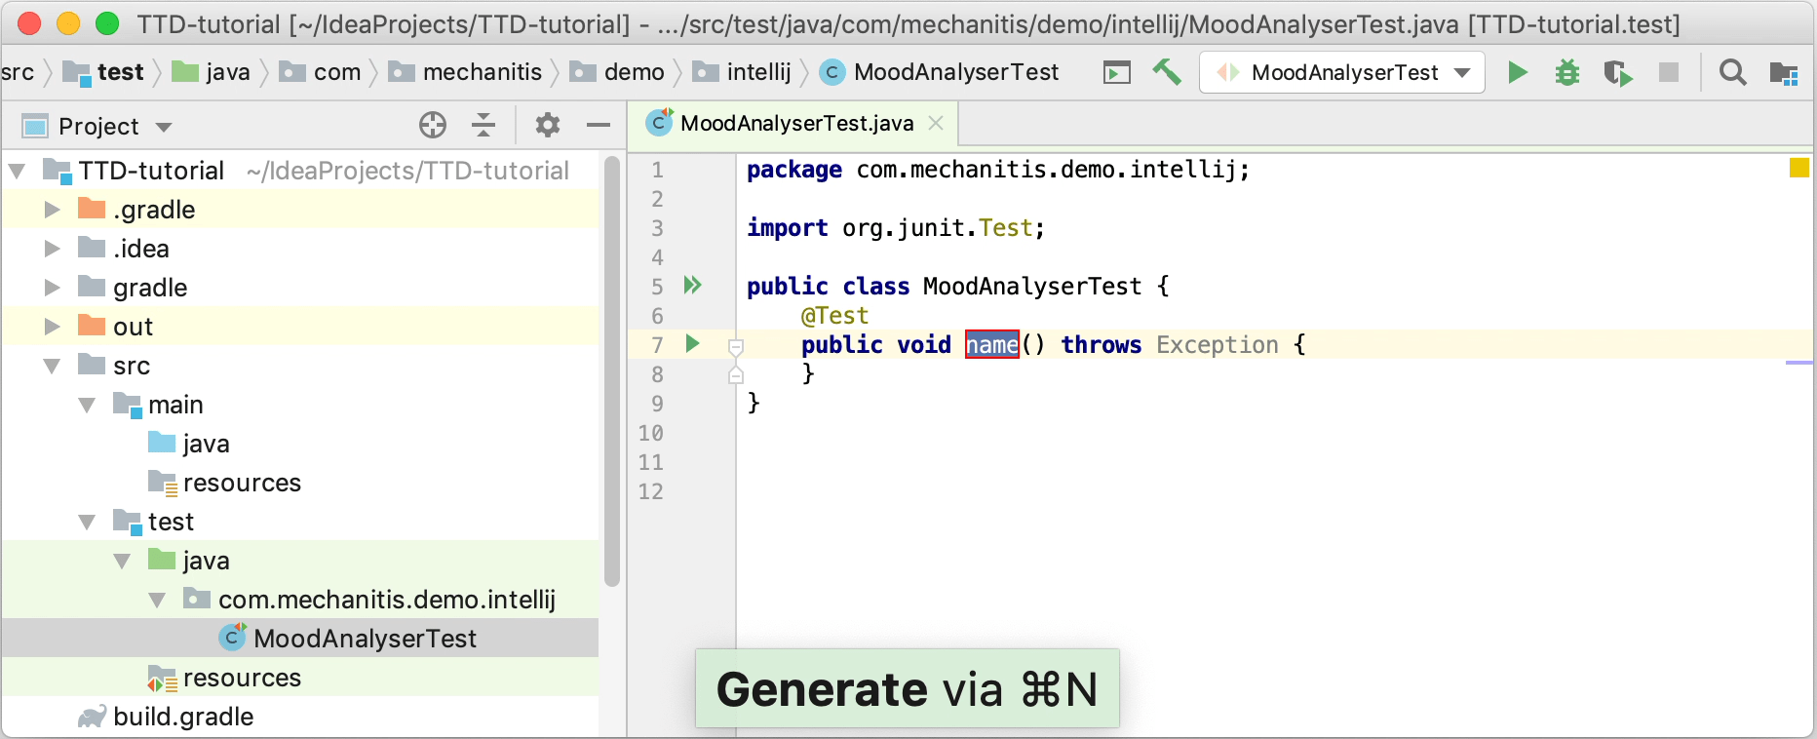The width and height of the screenshot is (1817, 739).
Task: Toggle code fold marker on line 7
Action: (x=736, y=346)
